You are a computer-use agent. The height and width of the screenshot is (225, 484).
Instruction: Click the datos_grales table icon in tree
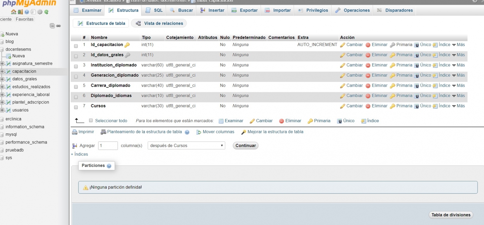(x=8, y=79)
